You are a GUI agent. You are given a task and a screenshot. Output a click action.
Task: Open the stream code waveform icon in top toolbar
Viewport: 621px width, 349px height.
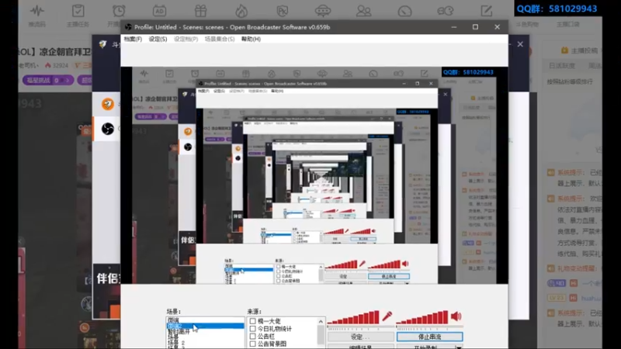[x=37, y=11]
